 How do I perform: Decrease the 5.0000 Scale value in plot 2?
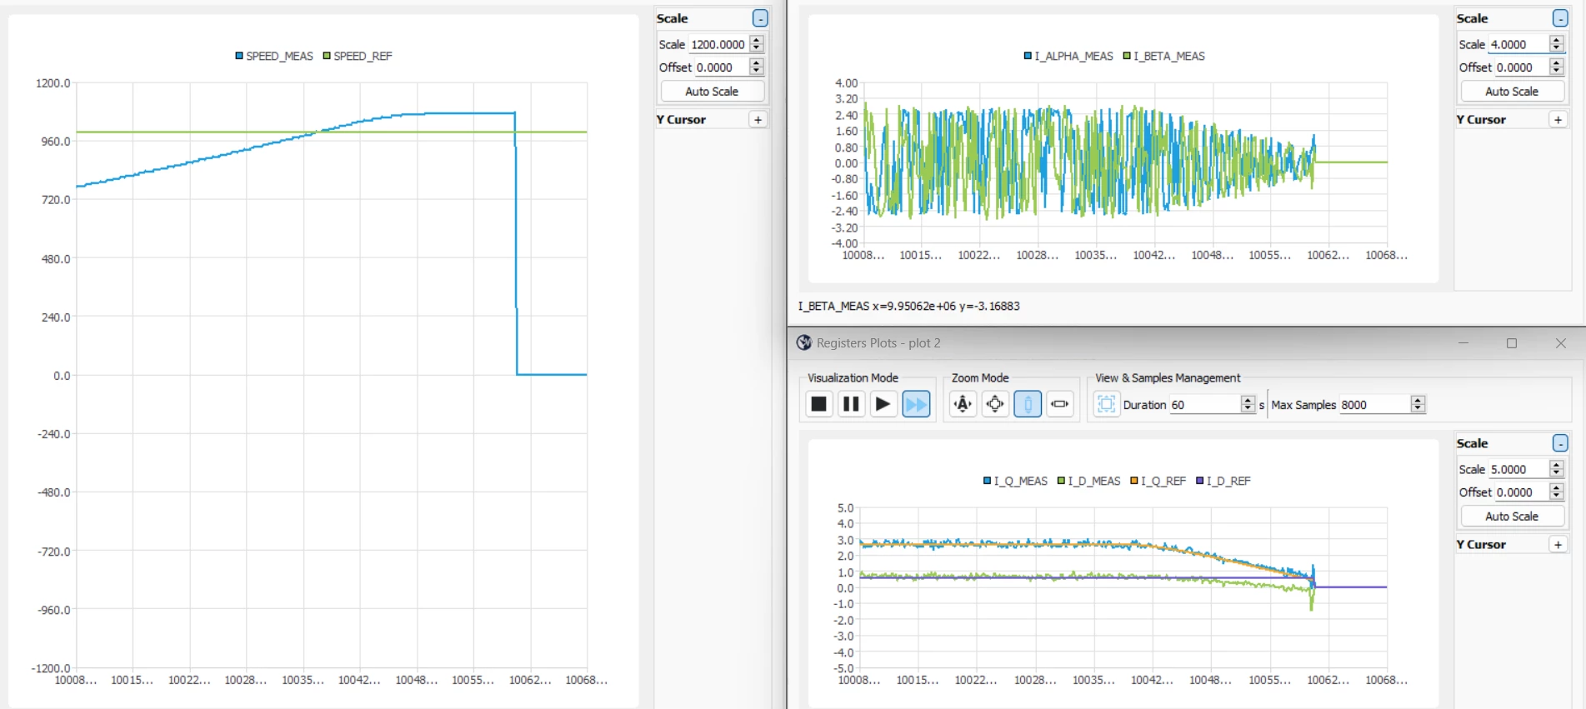point(1557,473)
